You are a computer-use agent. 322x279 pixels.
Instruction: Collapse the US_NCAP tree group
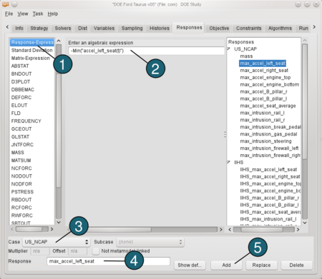[x=229, y=49]
